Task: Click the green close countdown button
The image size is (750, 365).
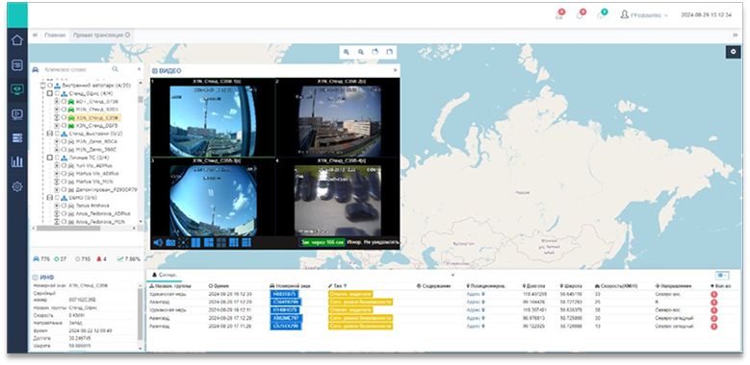Action: coord(323,242)
